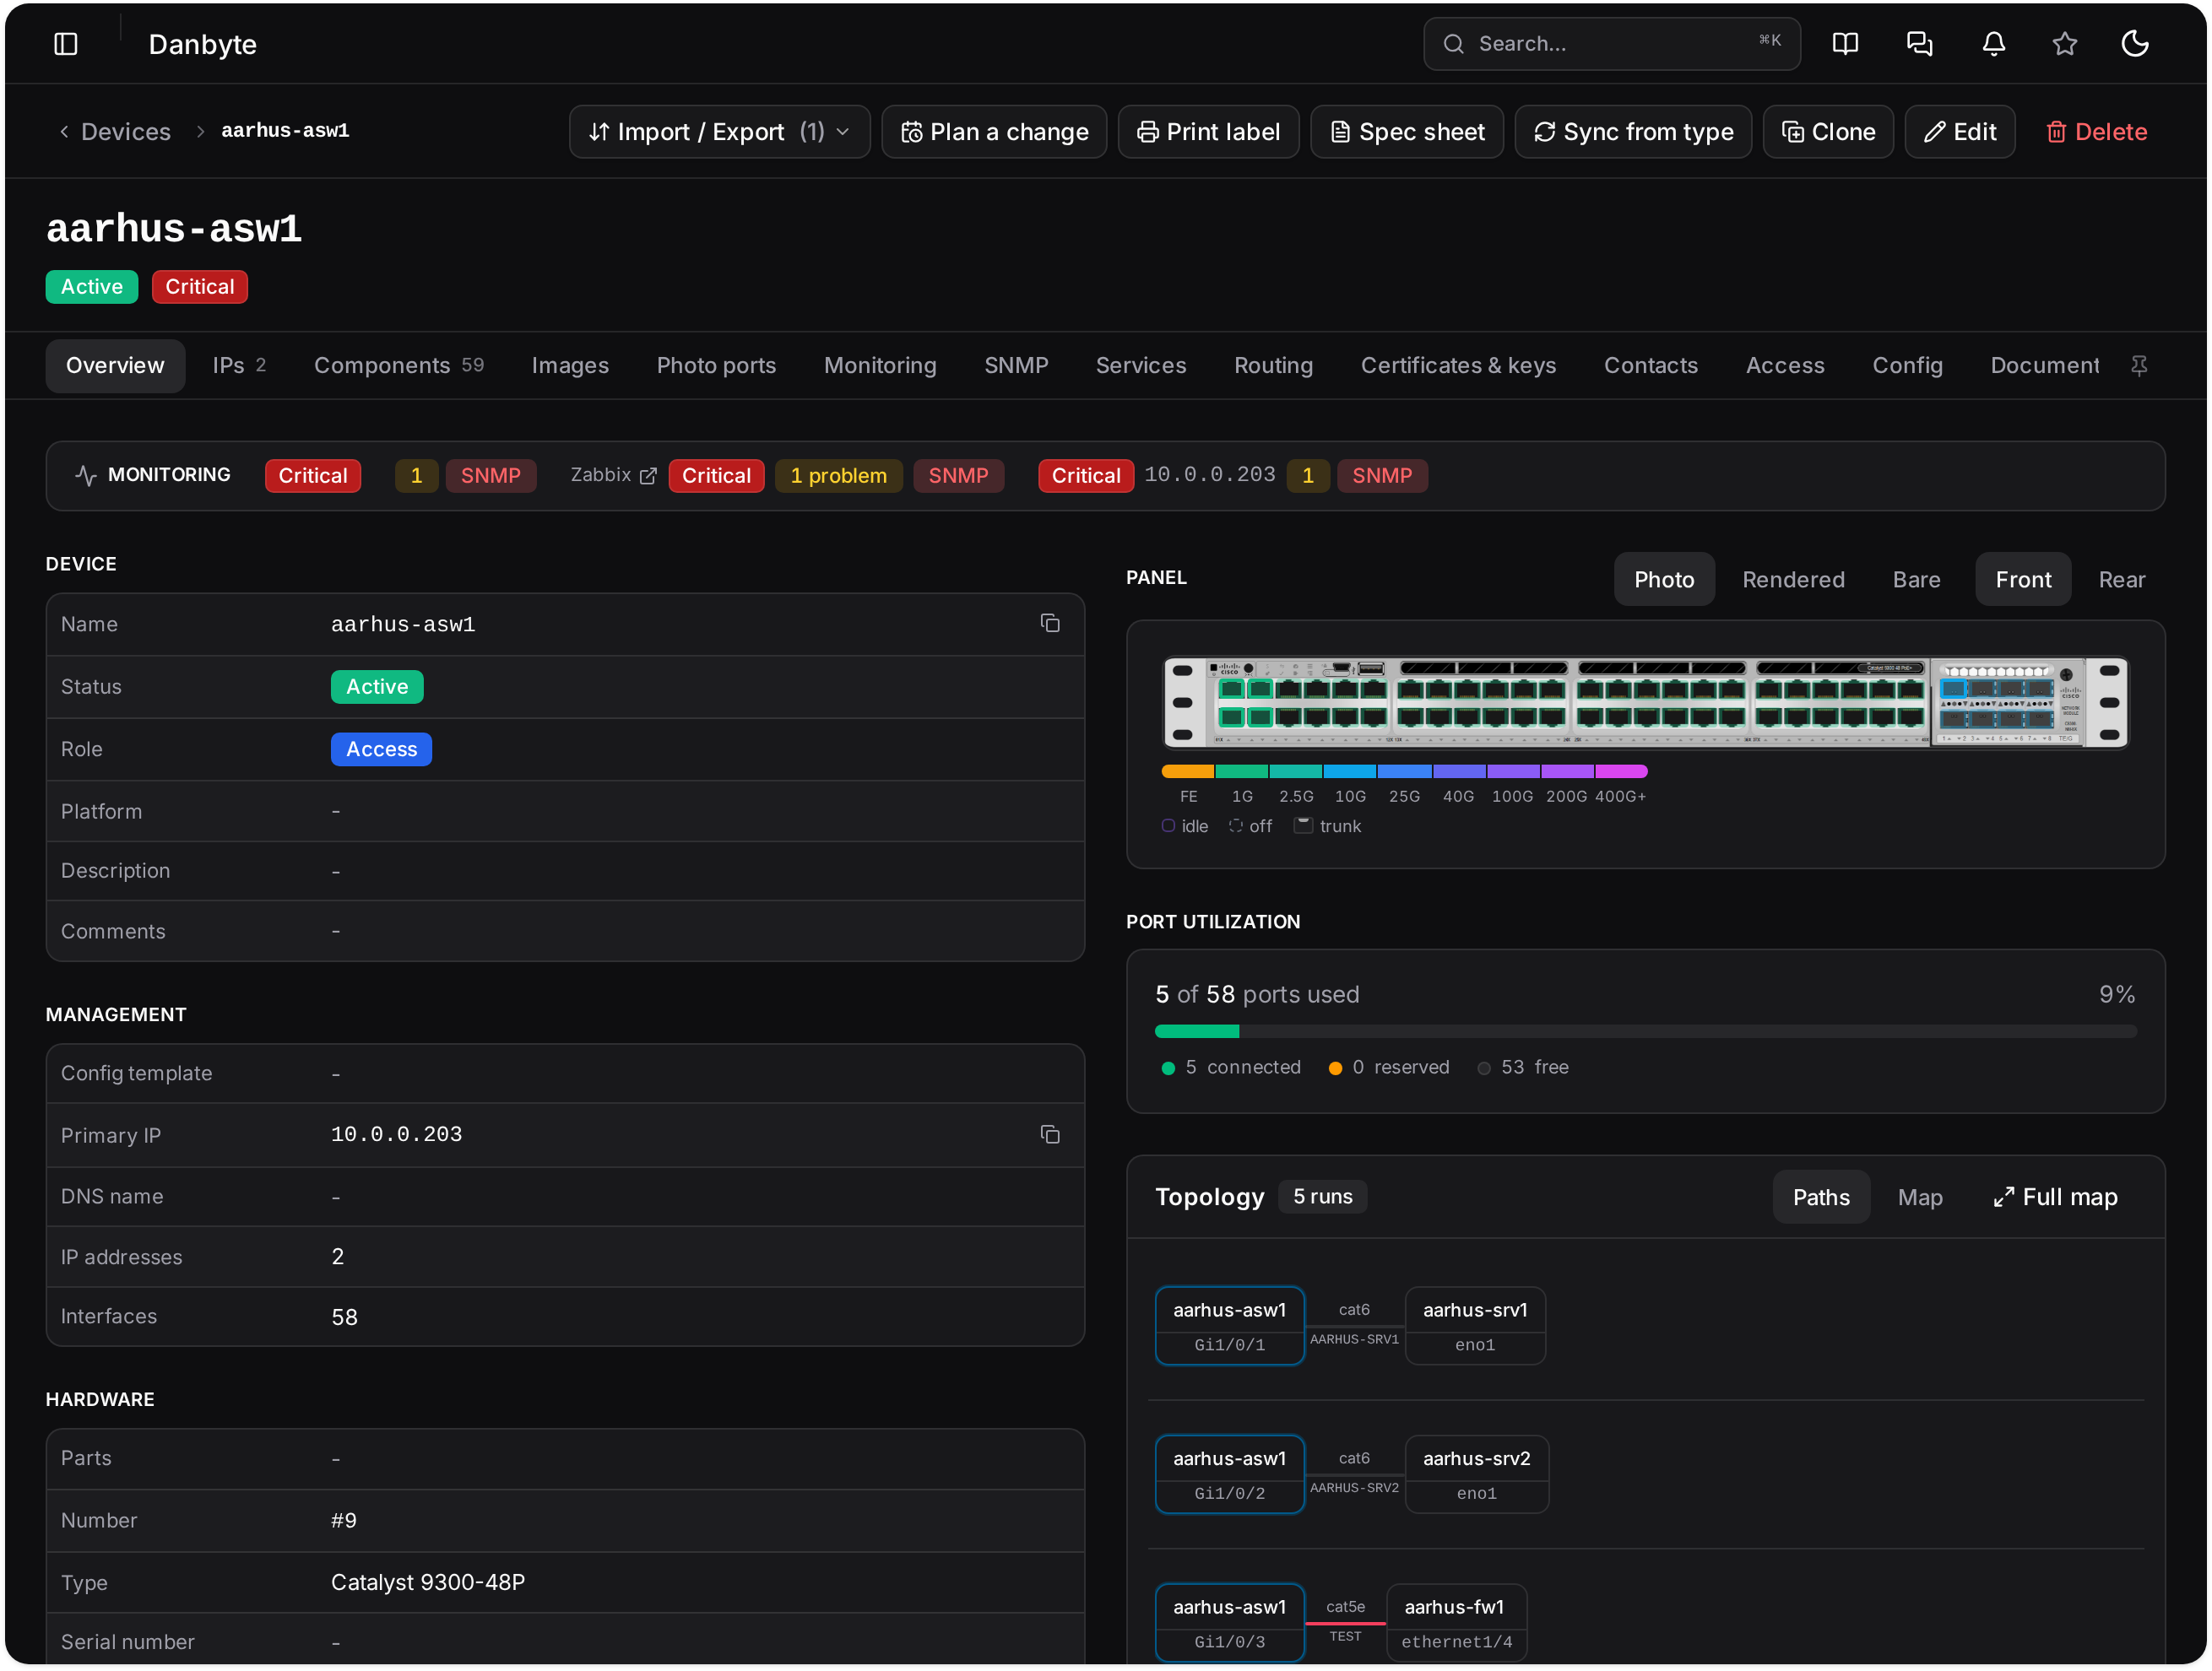Pin the tab bar with pin icon
The height and width of the screenshot is (1671, 2212).
(x=2139, y=365)
